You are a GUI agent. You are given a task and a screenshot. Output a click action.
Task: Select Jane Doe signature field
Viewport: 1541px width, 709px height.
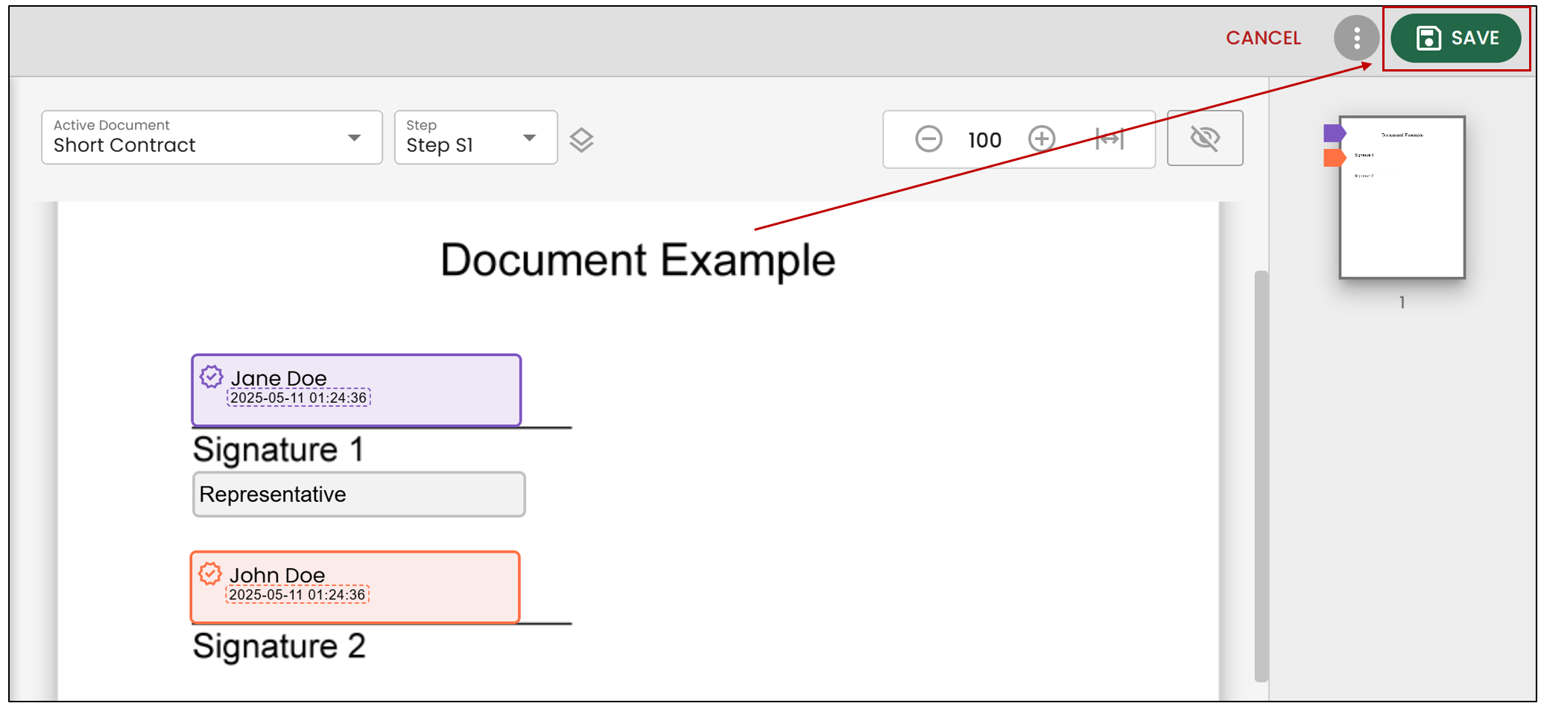[356, 390]
